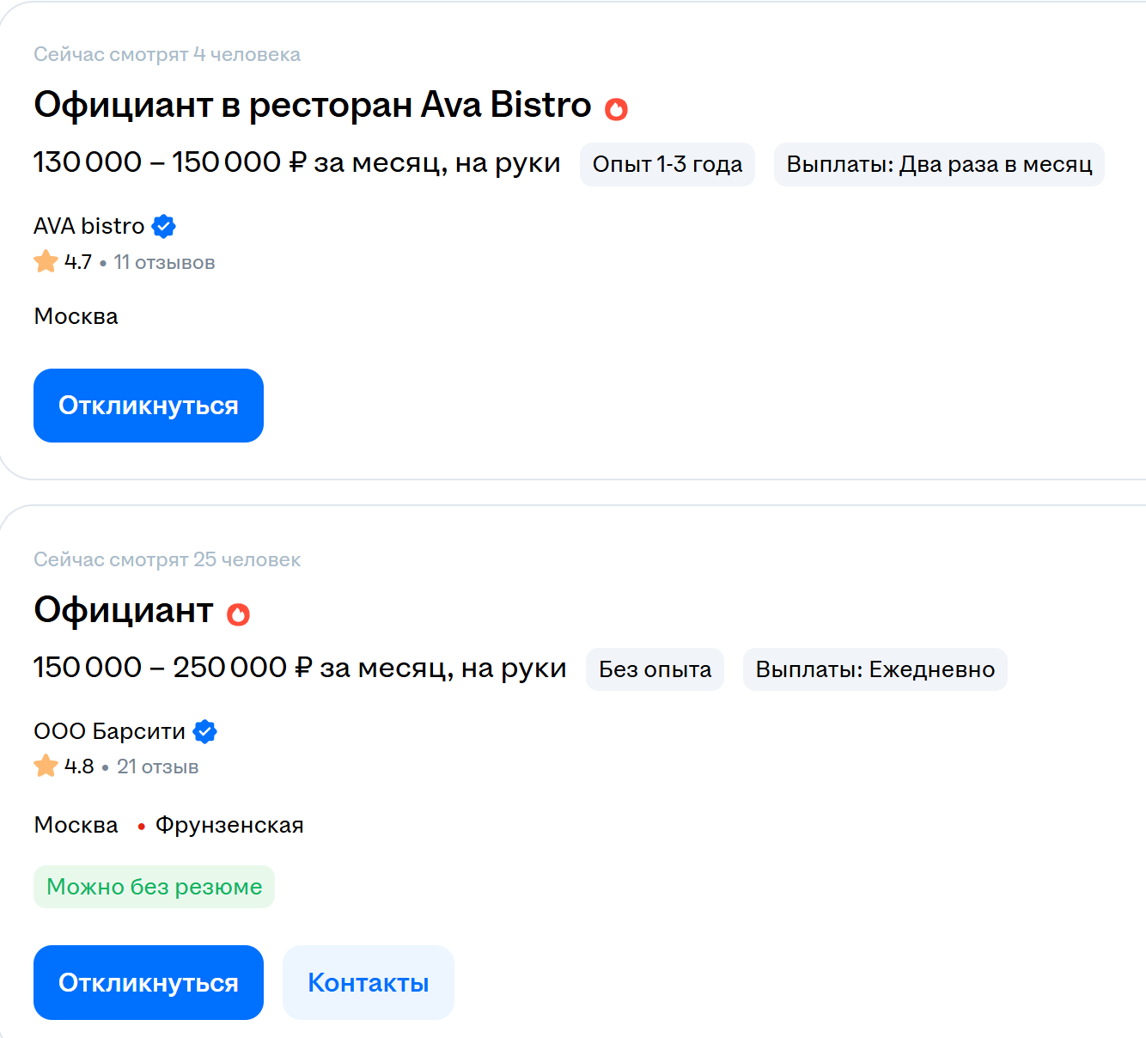Click the flame icon next to Ava Bistro title
This screenshot has height=1038, width=1146.
coord(616,108)
